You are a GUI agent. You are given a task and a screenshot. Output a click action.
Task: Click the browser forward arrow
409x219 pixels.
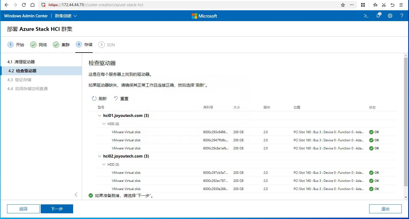15,5
